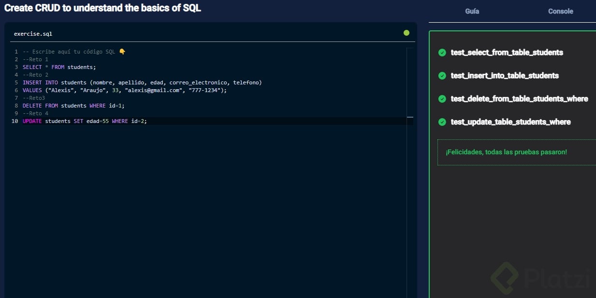Click the page title Create CRUD heading
Image resolution: width=596 pixels, height=298 pixels.
pos(102,8)
